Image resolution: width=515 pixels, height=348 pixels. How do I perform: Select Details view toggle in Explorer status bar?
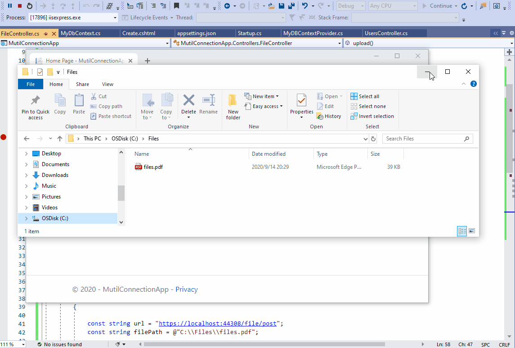(462, 231)
